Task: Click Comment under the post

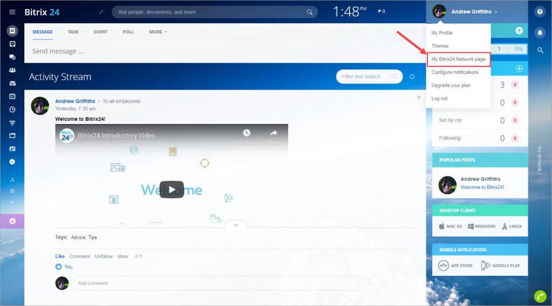Action: (79, 256)
